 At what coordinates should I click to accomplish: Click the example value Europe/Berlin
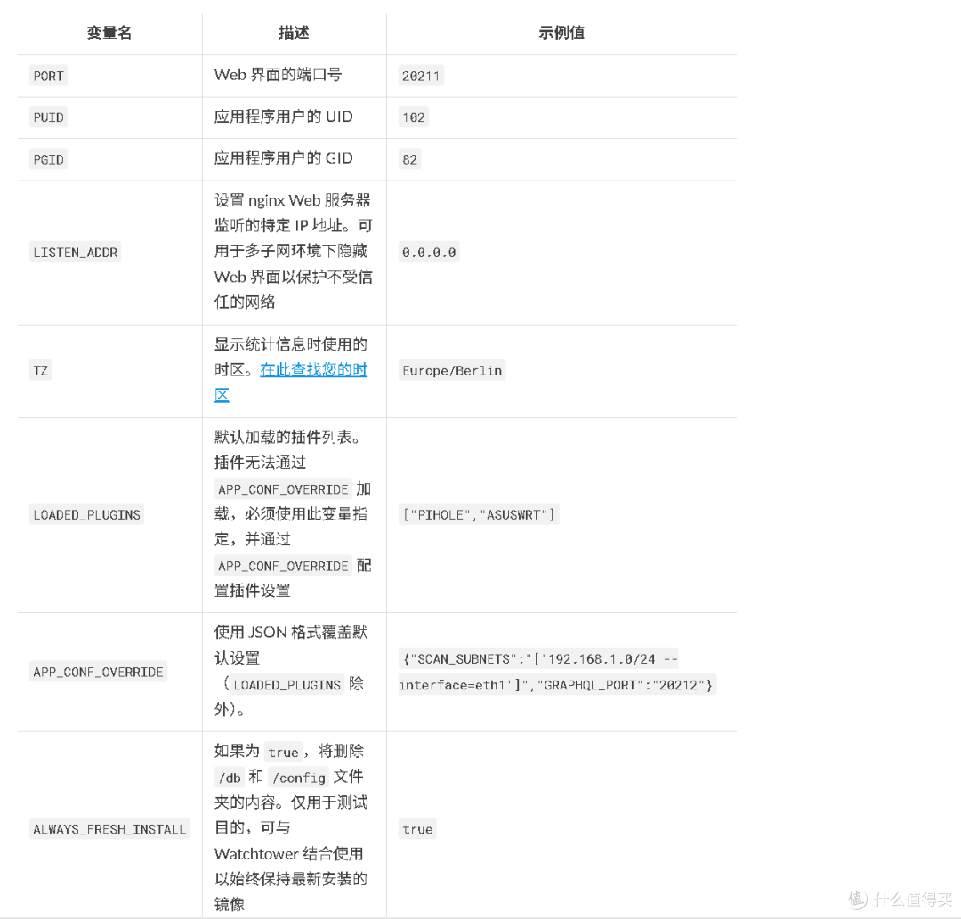pyautogui.click(x=452, y=371)
